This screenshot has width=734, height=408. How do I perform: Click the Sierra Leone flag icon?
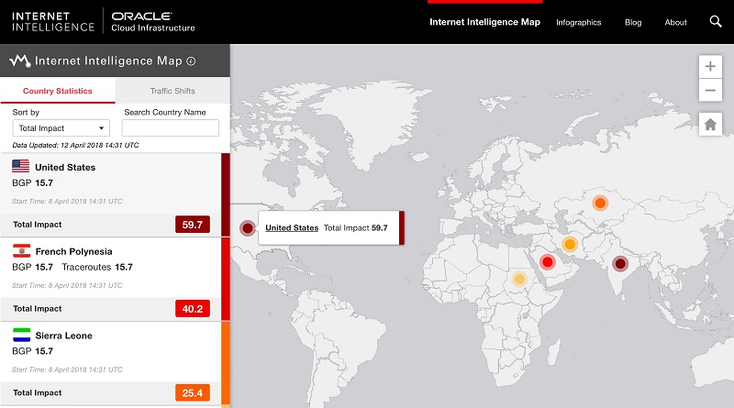click(21, 335)
